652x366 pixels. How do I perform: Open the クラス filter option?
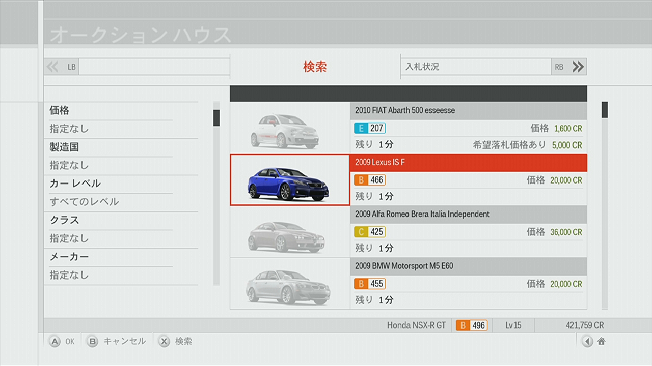point(64,220)
